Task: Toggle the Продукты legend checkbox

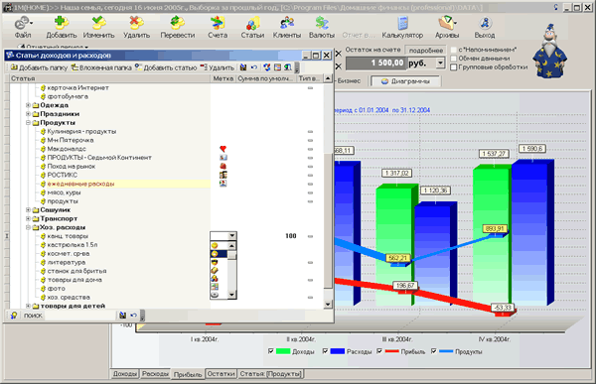Action: (434, 351)
